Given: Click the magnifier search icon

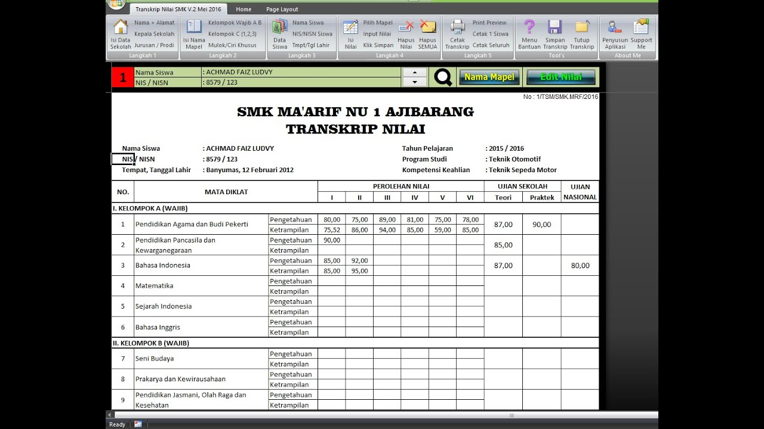Looking at the screenshot, I should tap(443, 77).
